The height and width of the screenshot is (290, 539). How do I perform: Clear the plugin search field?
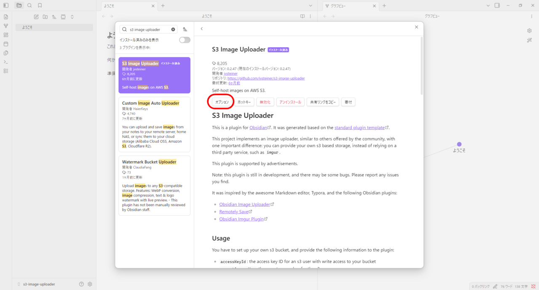[x=173, y=30]
